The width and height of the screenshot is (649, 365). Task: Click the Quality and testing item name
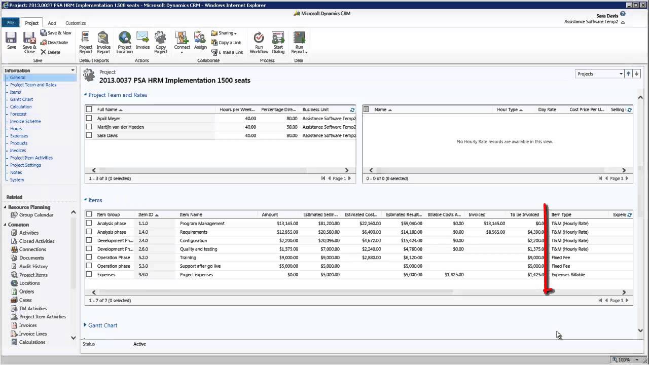coord(198,249)
